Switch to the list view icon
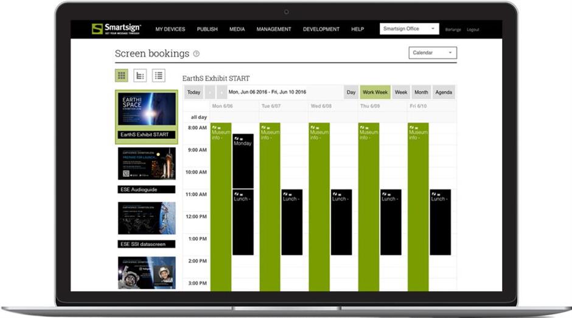 (159, 76)
